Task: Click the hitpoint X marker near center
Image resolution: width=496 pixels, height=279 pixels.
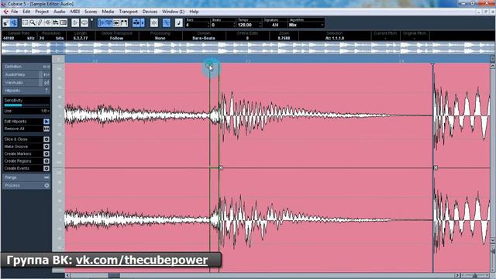Action: tap(221, 168)
